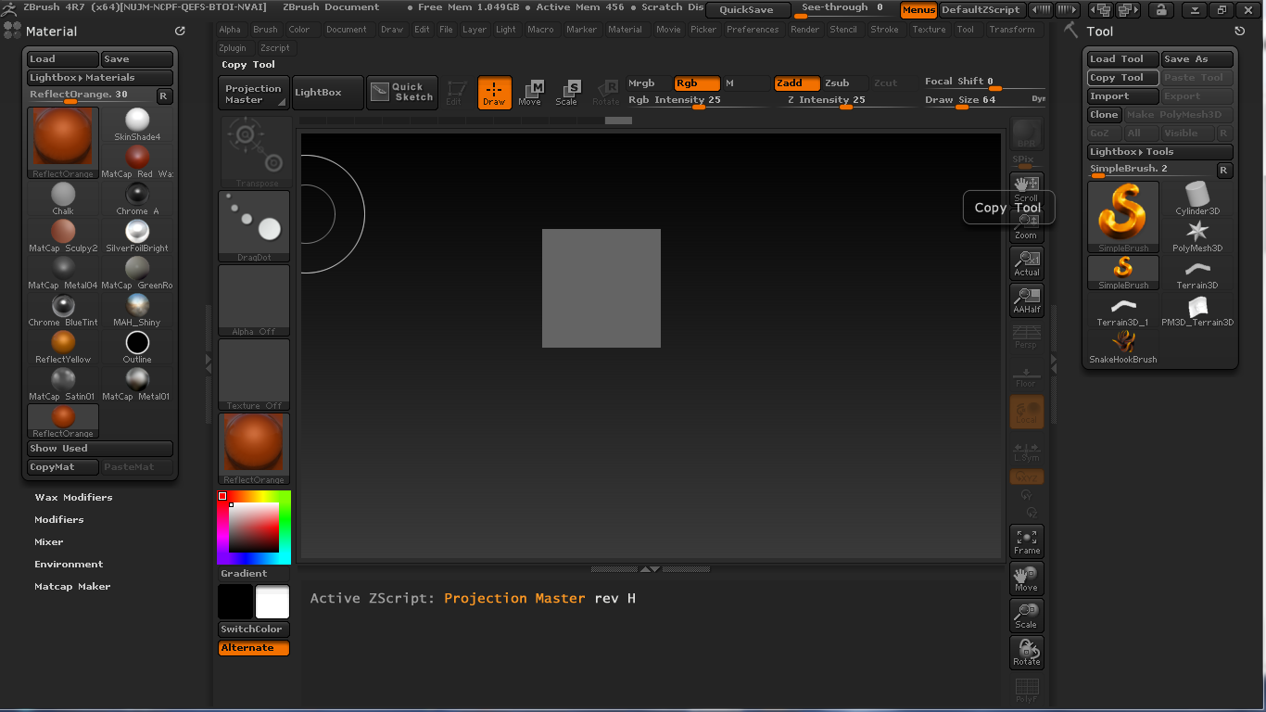Select the Terrain3D_1 tool
Viewport: 1266px width, 712px height.
pyautogui.click(x=1123, y=311)
